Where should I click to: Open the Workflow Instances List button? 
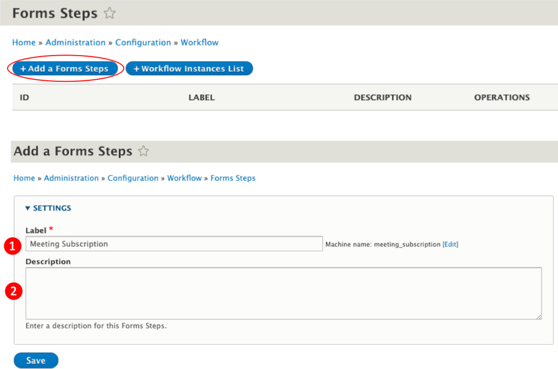pos(189,69)
